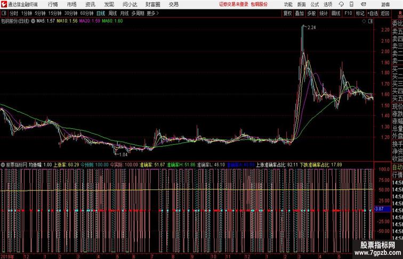Open the 功能 menu
Viewport: 403px width, 259px height.
[x=288, y=4]
